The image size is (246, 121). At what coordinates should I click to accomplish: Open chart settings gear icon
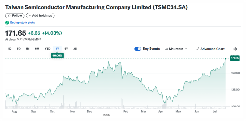235,49
